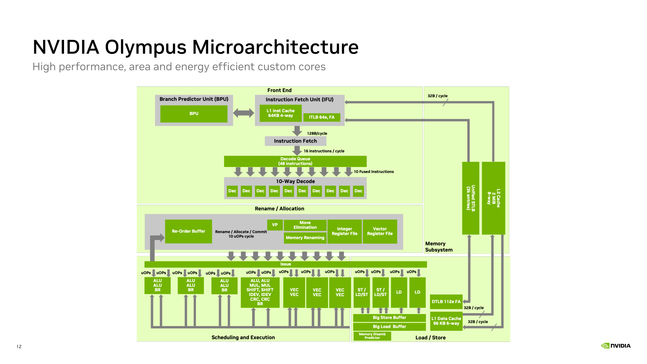Click the L2 Cache 2 MiB 8-way block
This screenshot has width=647, height=364.
pyautogui.click(x=493, y=198)
